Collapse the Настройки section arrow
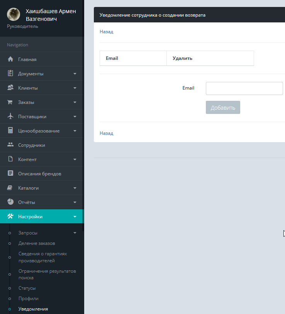Image resolution: width=285 pixels, height=314 pixels. point(75,217)
